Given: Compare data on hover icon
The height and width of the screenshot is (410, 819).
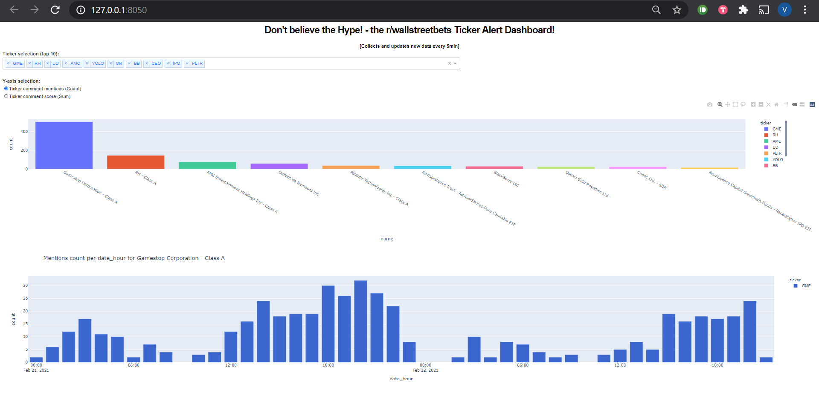Looking at the screenshot, I should click(802, 104).
